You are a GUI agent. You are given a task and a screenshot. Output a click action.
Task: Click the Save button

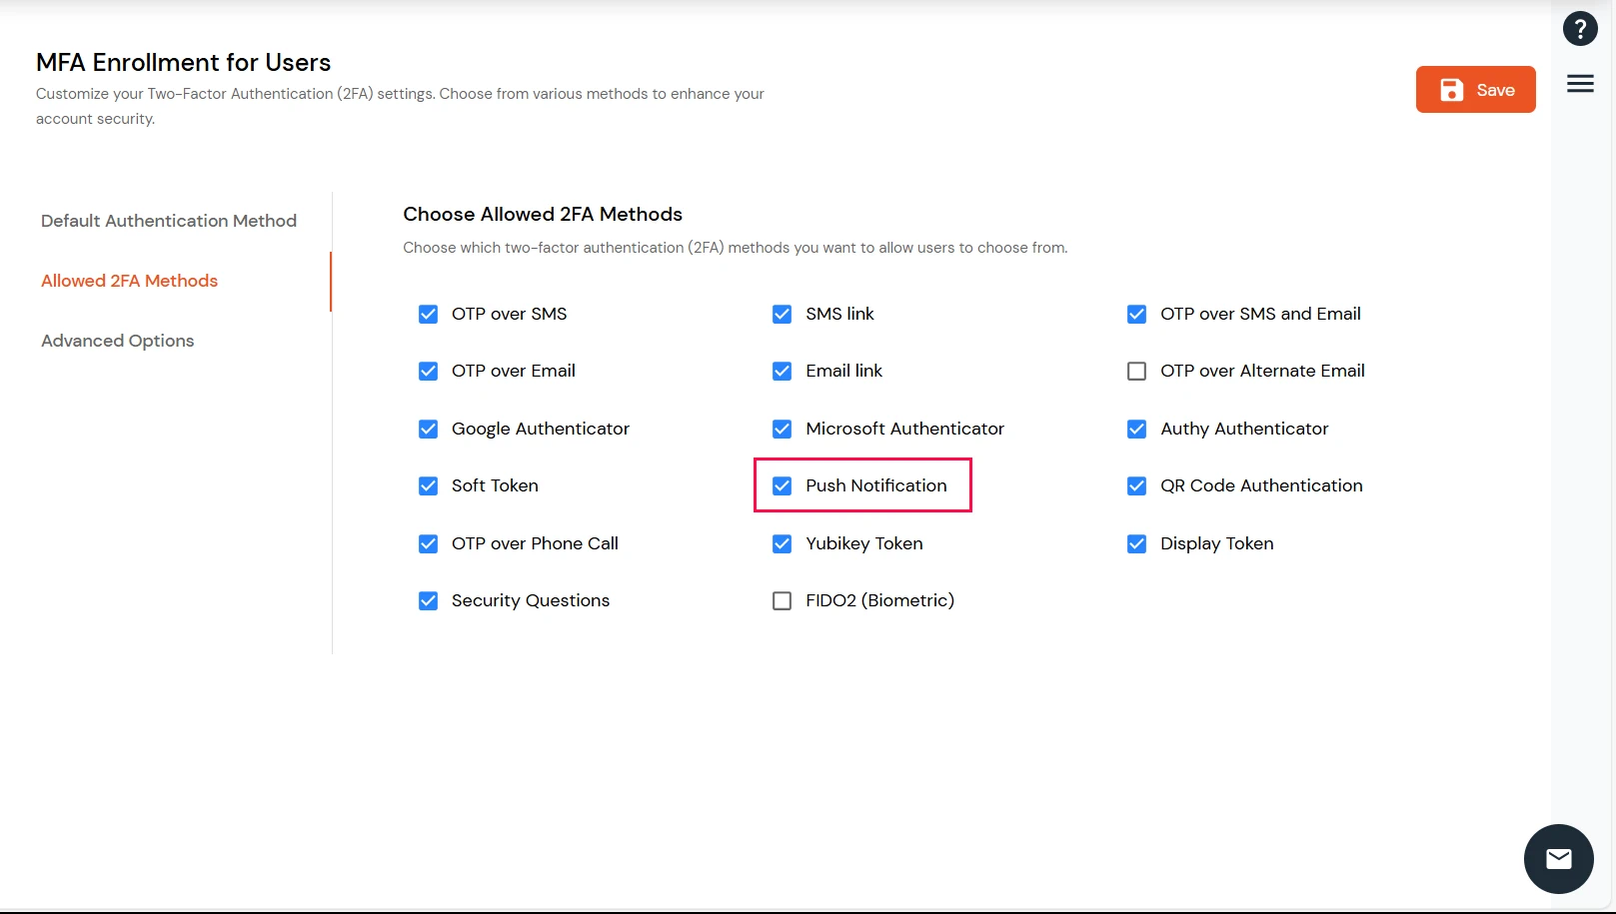[1476, 89]
